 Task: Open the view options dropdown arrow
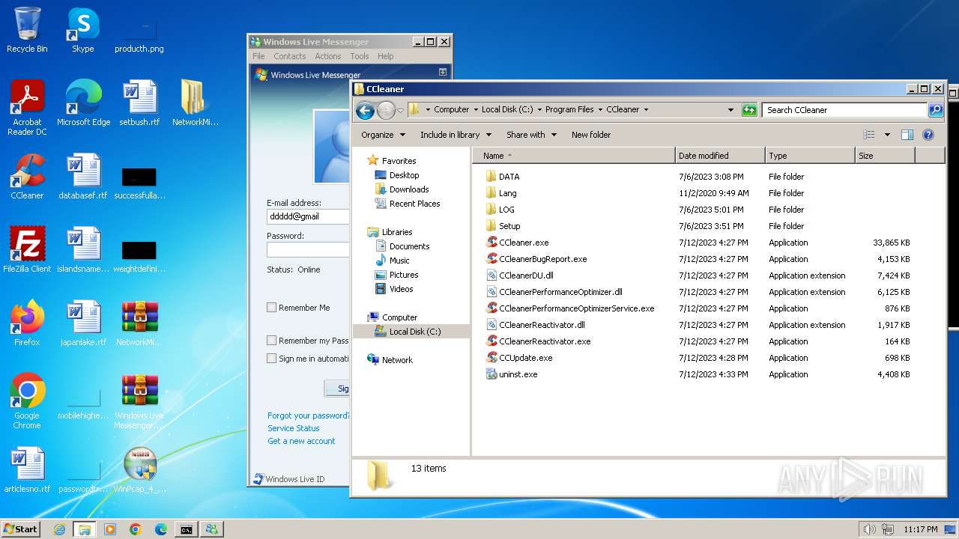coord(887,135)
